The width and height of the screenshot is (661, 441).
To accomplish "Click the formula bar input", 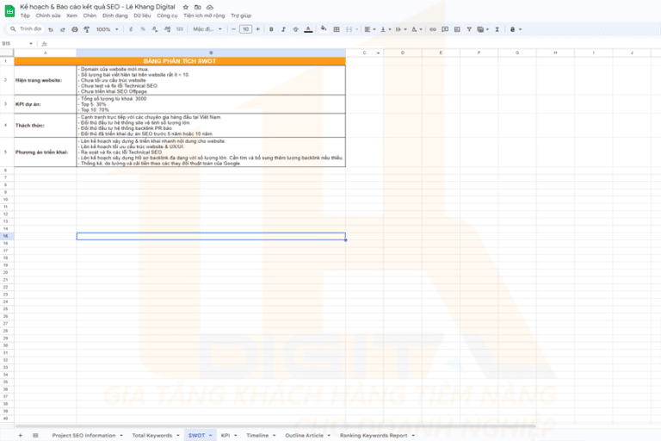I will pyautogui.click(x=354, y=44).
